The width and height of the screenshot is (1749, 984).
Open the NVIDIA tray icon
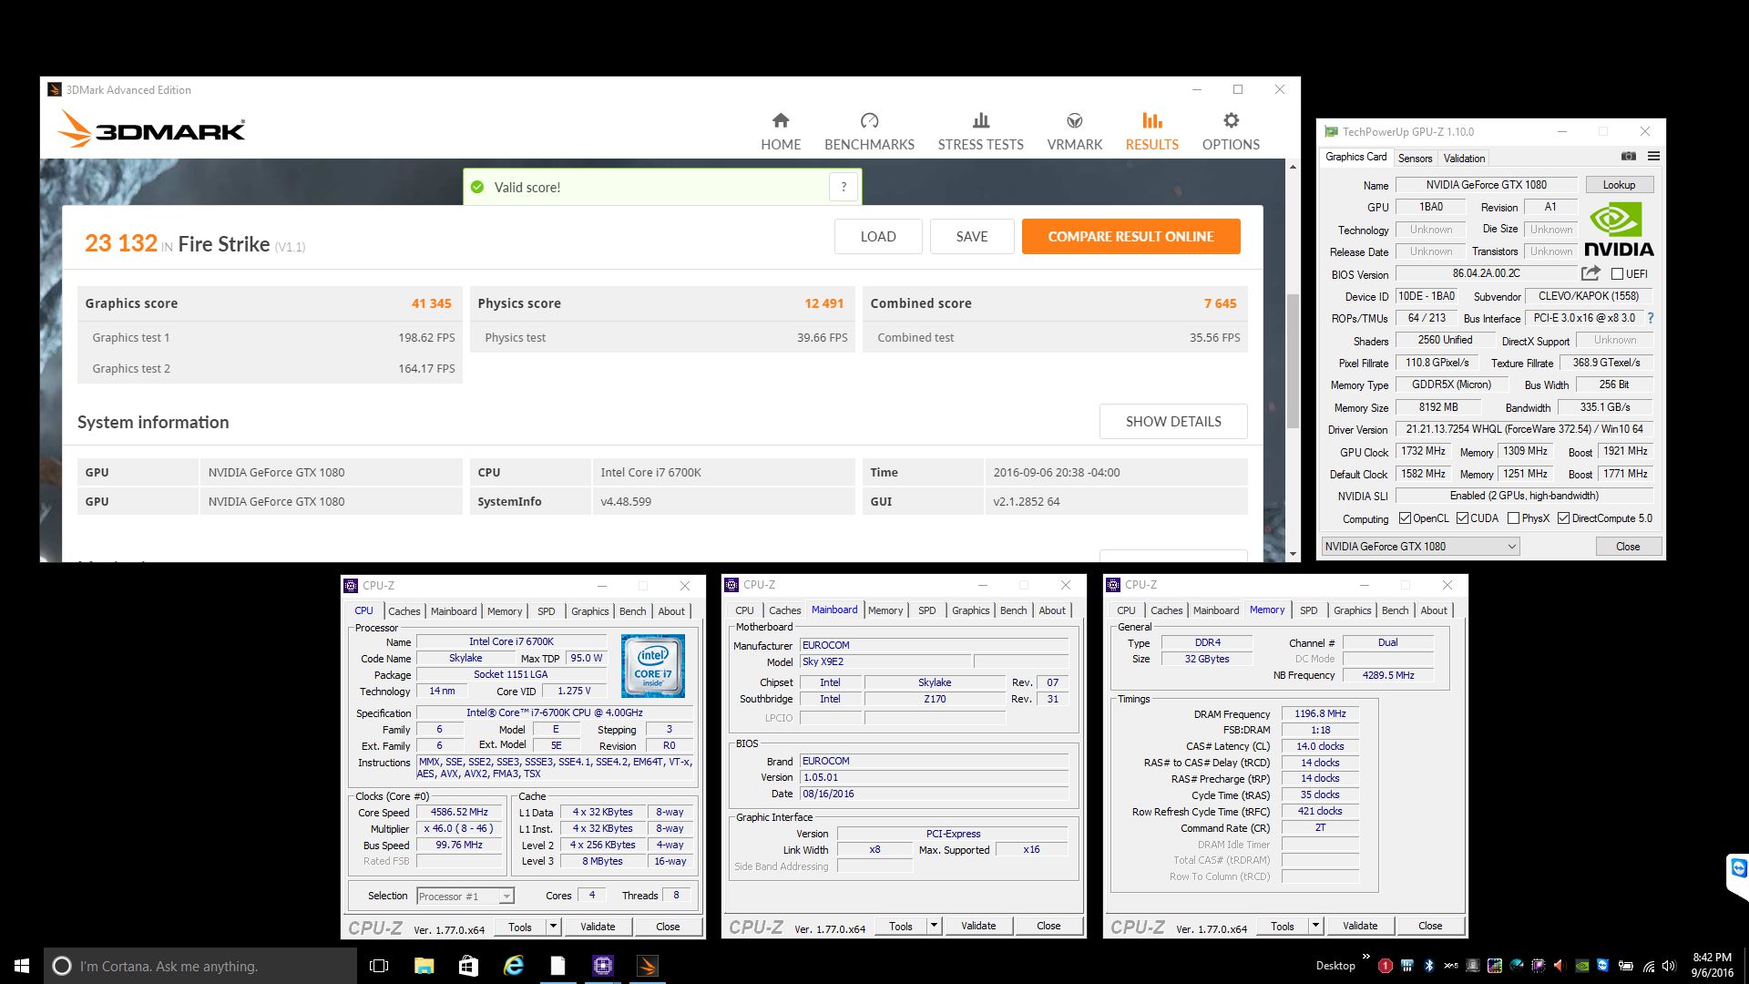point(1582,966)
